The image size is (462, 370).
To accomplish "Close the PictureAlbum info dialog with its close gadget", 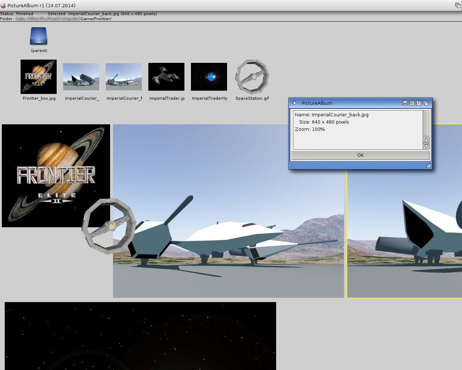I will [x=295, y=103].
